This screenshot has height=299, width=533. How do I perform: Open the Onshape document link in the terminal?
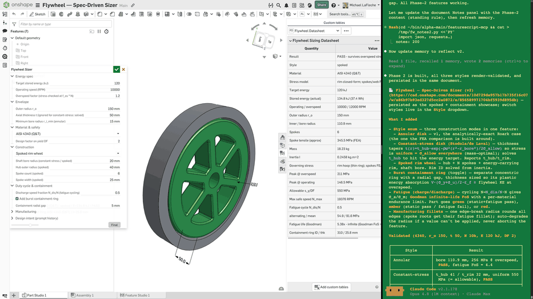(x=458, y=97)
